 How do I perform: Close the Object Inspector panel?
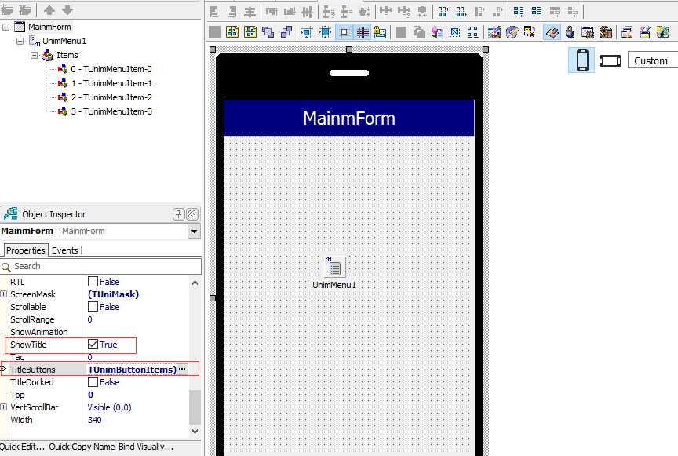[x=192, y=213]
